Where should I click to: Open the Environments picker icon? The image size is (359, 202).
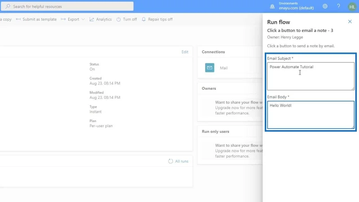272,6
